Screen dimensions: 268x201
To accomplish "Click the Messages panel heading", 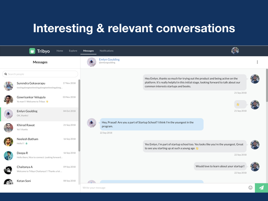I will pos(40,62).
